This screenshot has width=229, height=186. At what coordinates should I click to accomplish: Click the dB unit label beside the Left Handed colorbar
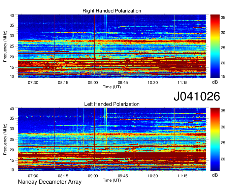click(x=215, y=175)
